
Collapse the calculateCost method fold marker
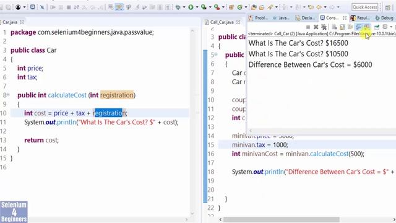[x=8, y=95]
